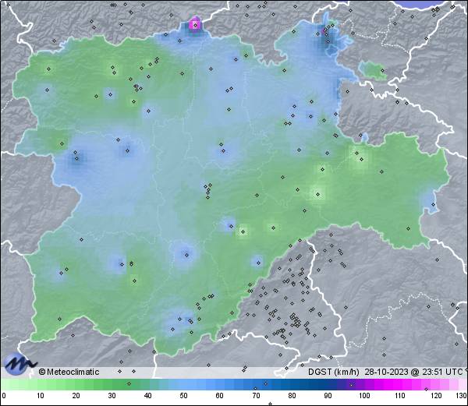Click the scale value 60
The width and height of the screenshot is (468, 406).
220,396
